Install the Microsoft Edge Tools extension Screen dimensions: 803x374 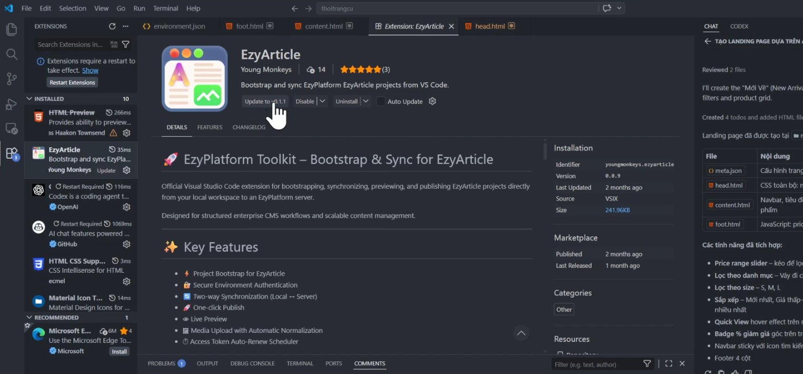tap(120, 351)
